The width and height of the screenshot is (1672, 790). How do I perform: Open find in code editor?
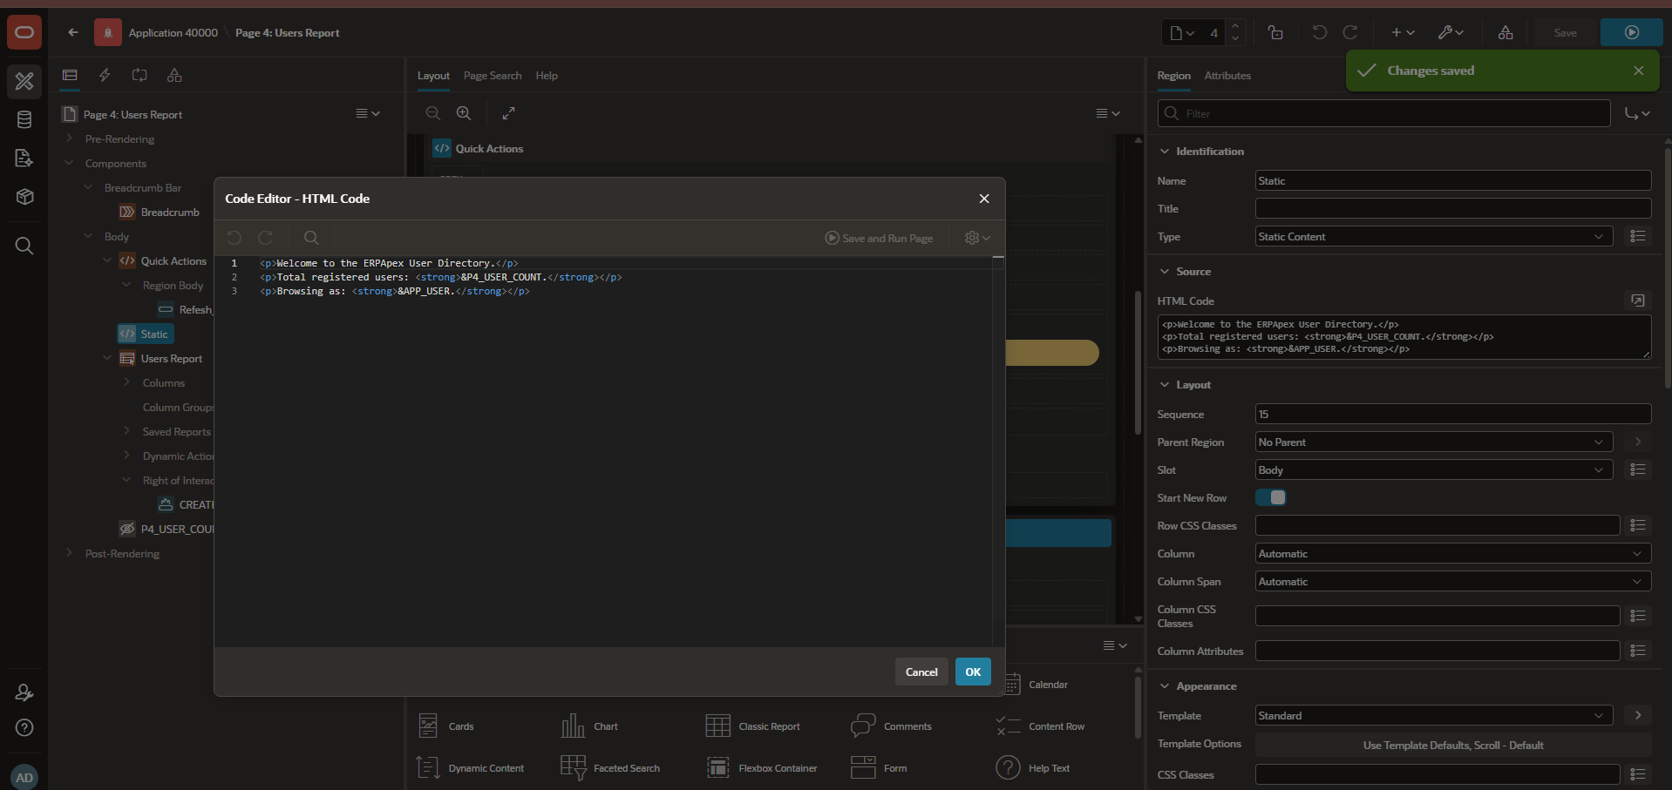[311, 238]
